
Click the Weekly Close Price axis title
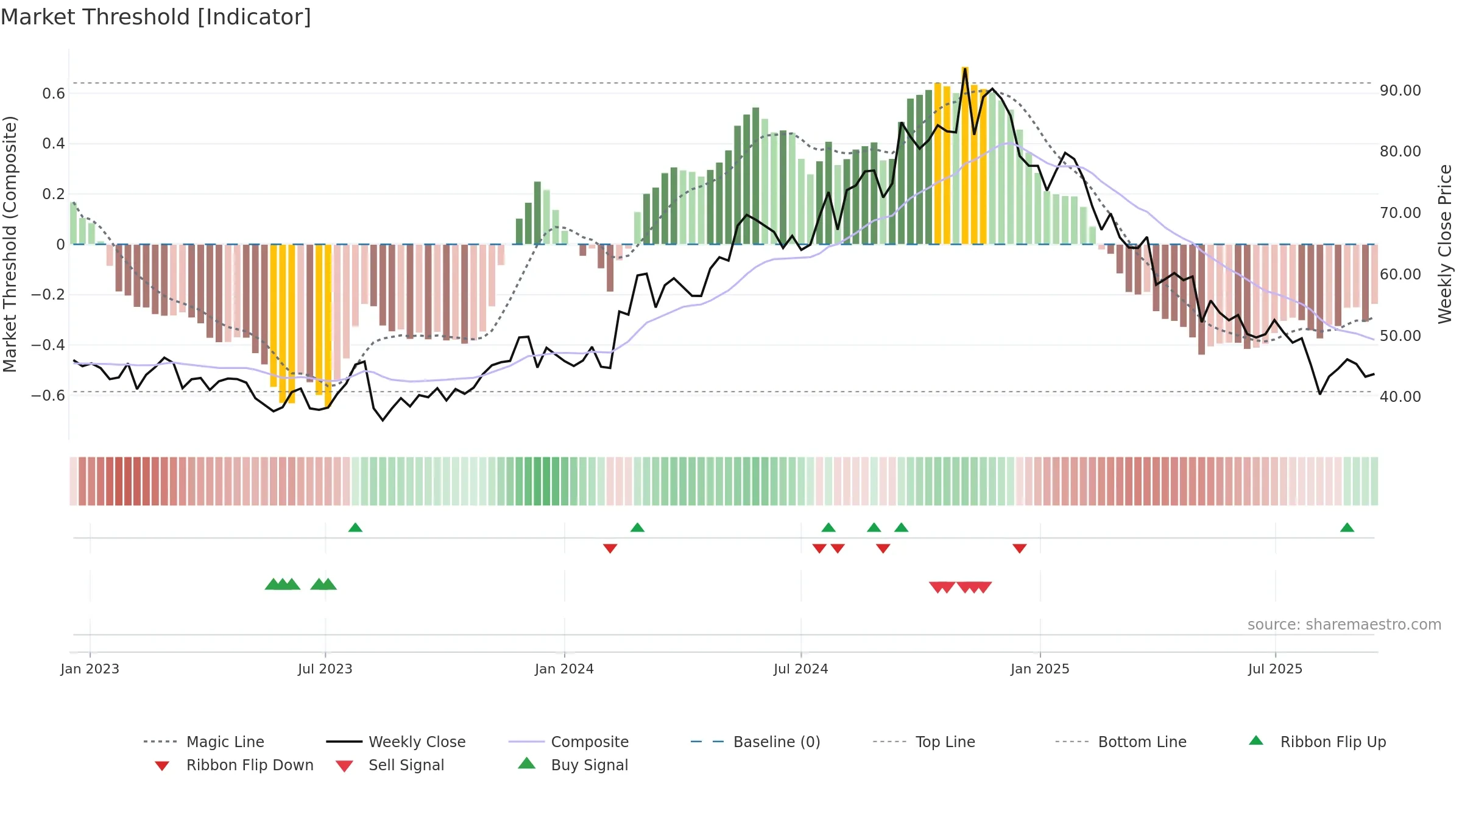coord(1445,244)
